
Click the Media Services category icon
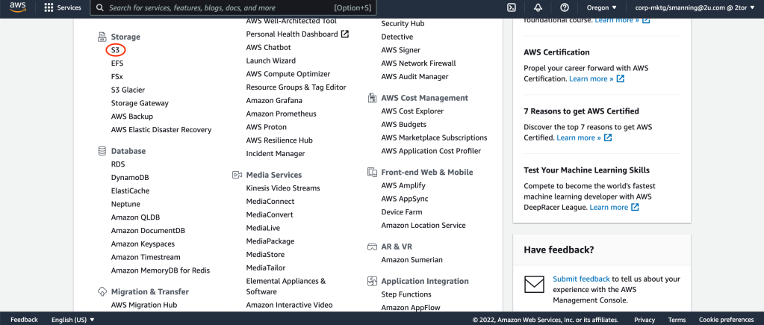click(x=237, y=175)
